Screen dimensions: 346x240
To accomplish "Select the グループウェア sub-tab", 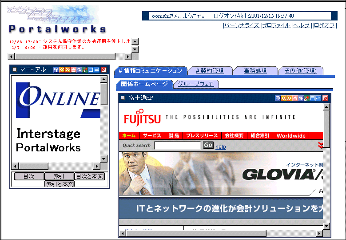I will click(196, 84).
